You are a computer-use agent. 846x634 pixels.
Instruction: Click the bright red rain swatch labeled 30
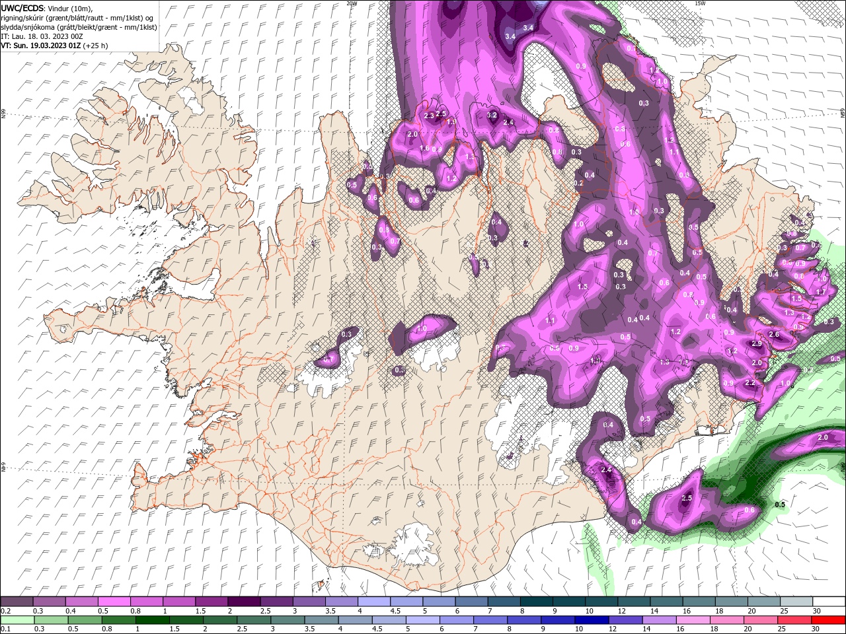click(x=827, y=619)
